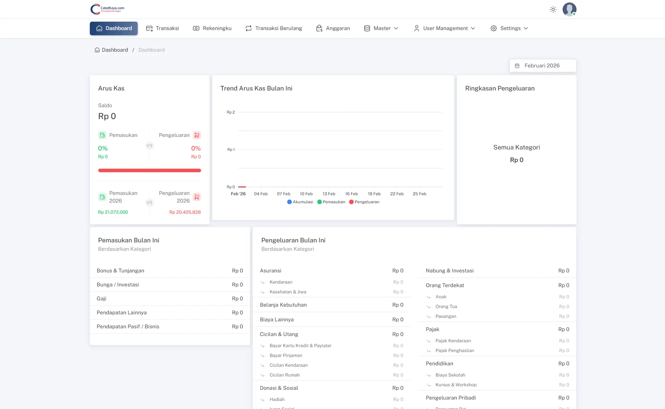Click the red Pengeluaran cart icon
This screenshot has width=665, height=409.
pyautogui.click(x=197, y=135)
